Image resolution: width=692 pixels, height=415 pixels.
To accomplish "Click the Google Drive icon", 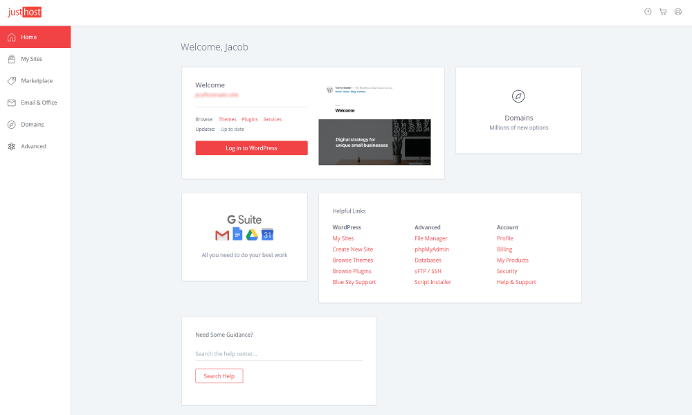I will point(252,235).
